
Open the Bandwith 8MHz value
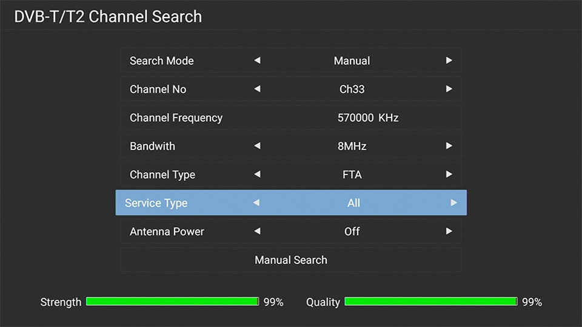352,146
